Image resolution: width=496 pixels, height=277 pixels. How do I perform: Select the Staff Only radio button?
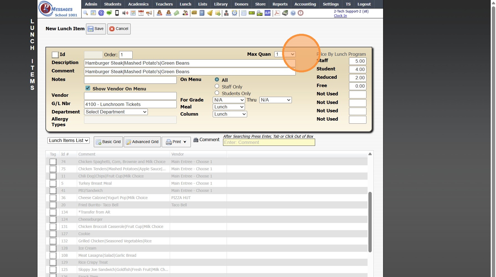[x=217, y=86]
